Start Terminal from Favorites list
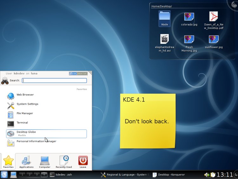 [22, 123]
